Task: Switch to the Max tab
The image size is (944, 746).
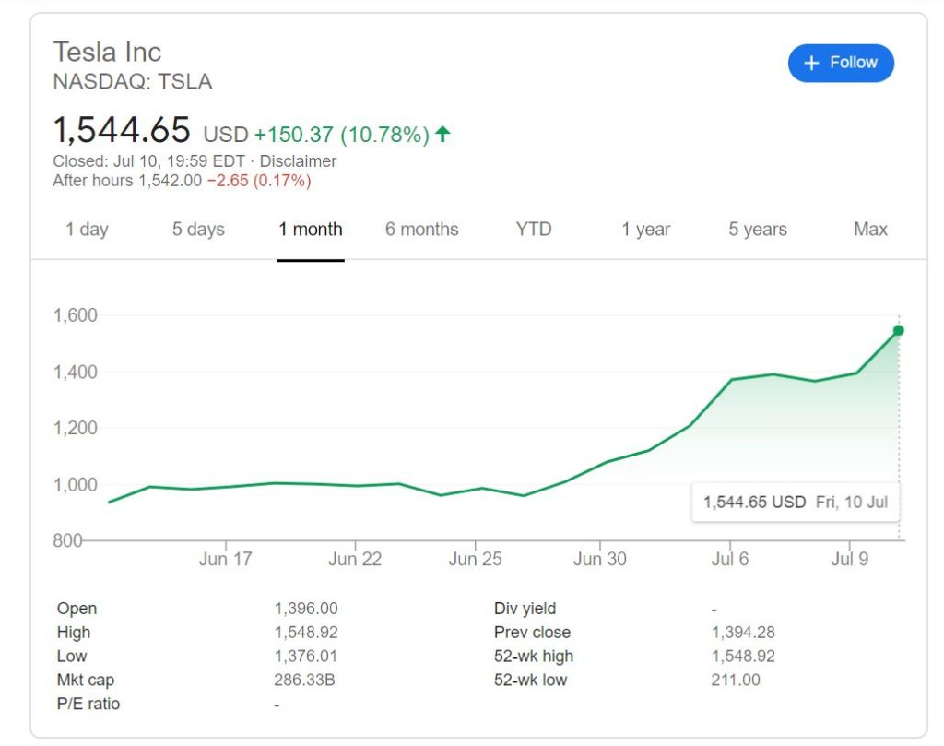Action: coord(870,230)
